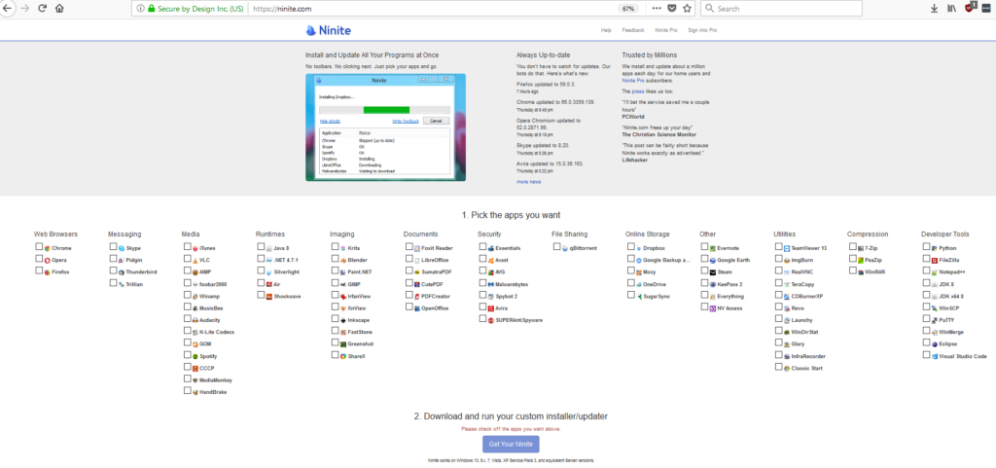Click Hide details in installer preview

coord(330,121)
